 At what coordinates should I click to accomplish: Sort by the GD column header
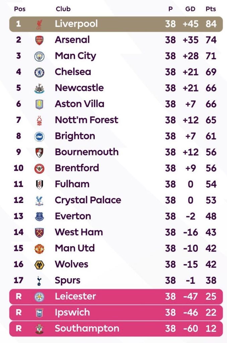[190, 9]
